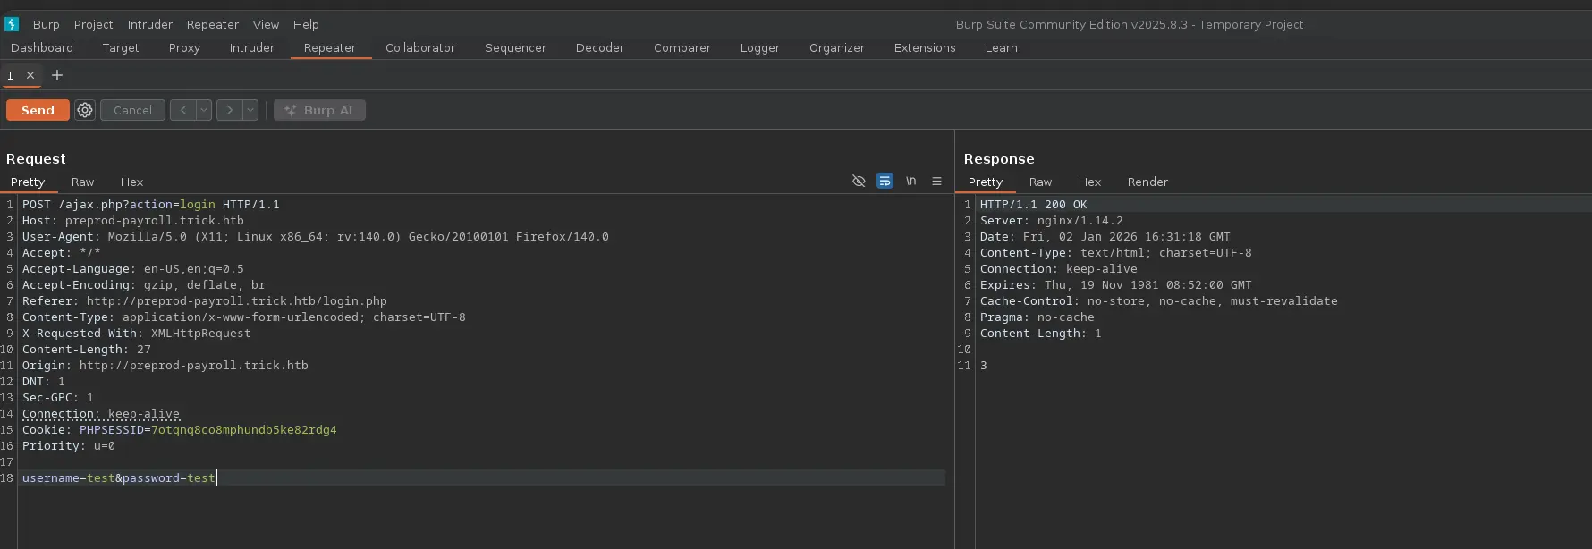
Task: Send the request
Action: 38,110
